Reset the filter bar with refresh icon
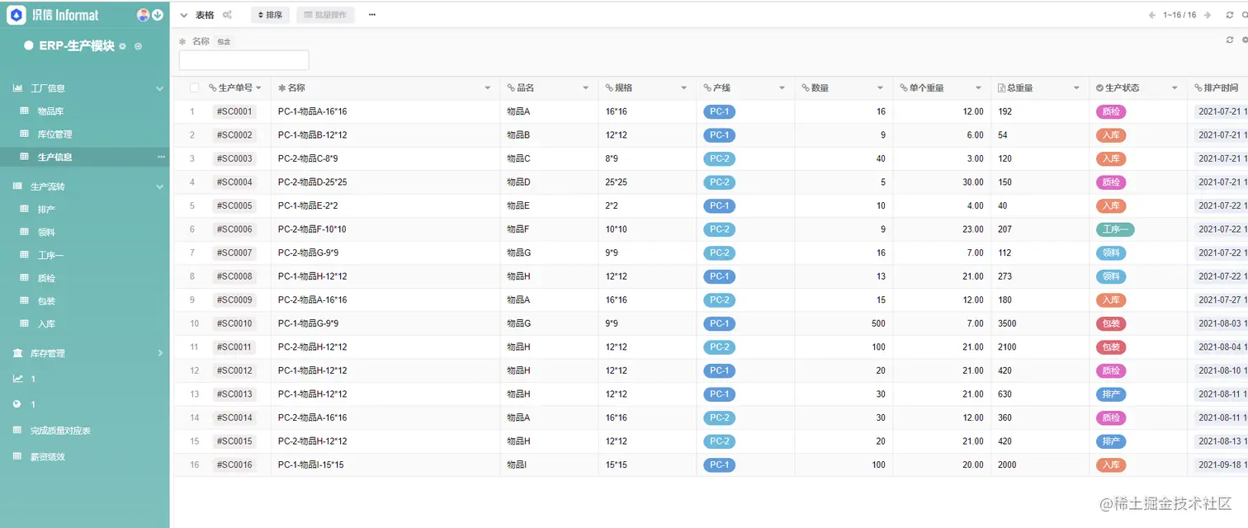Viewport: 1248px width, 528px height. [x=1230, y=40]
